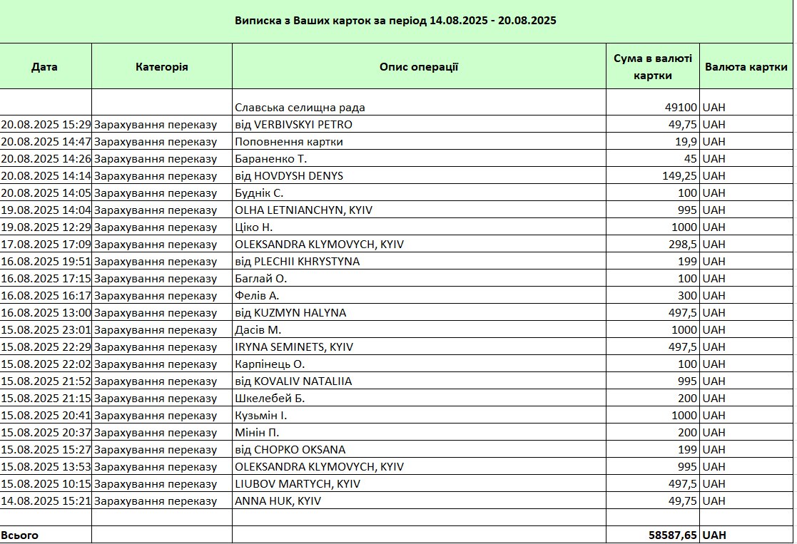
Task: Select the "Валюта картки" column header
Action: pos(746,66)
